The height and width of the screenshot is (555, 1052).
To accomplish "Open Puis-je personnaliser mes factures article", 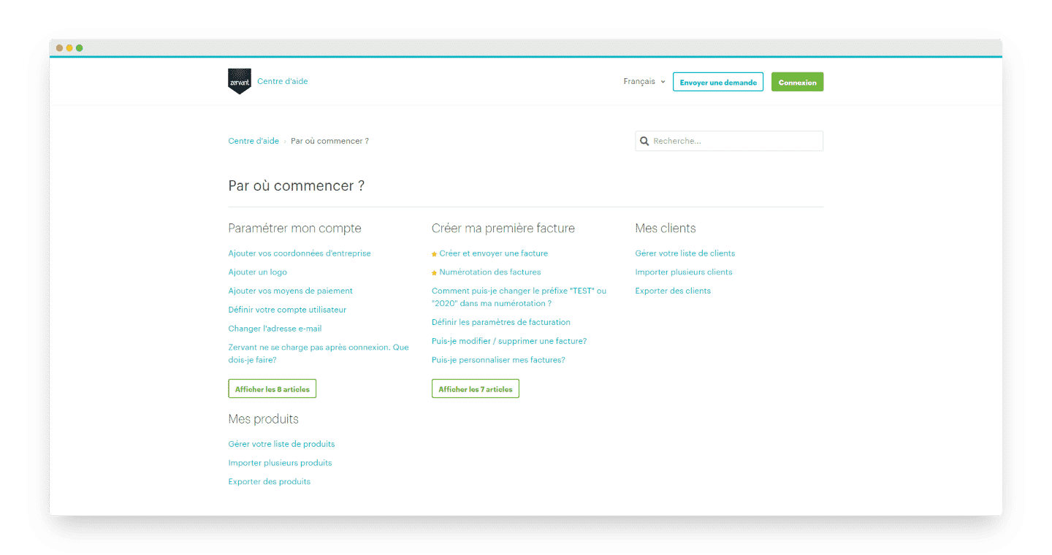I will pos(498,360).
